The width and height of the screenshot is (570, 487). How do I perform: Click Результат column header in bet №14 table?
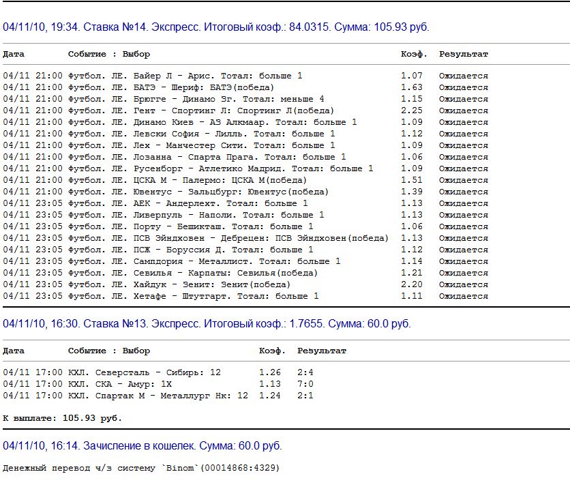tap(464, 54)
